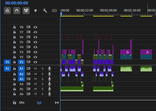
Task: Enable voice-over record on track A4
Action: click(x=49, y=84)
